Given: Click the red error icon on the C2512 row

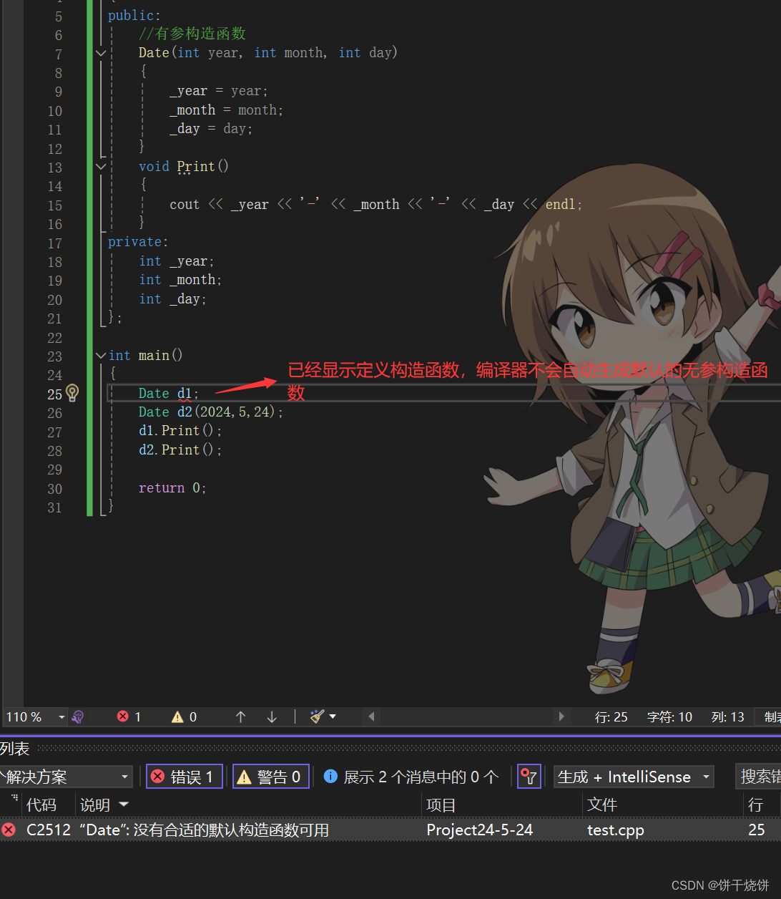Looking at the screenshot, I should point(9,830).
